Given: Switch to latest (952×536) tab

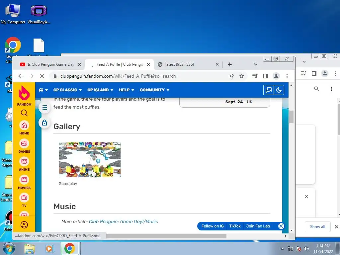Looking at the screenshot, I should 184,64.
